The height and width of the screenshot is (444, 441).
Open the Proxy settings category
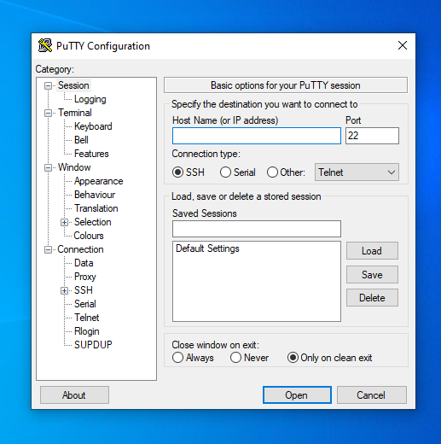[85, 277]
